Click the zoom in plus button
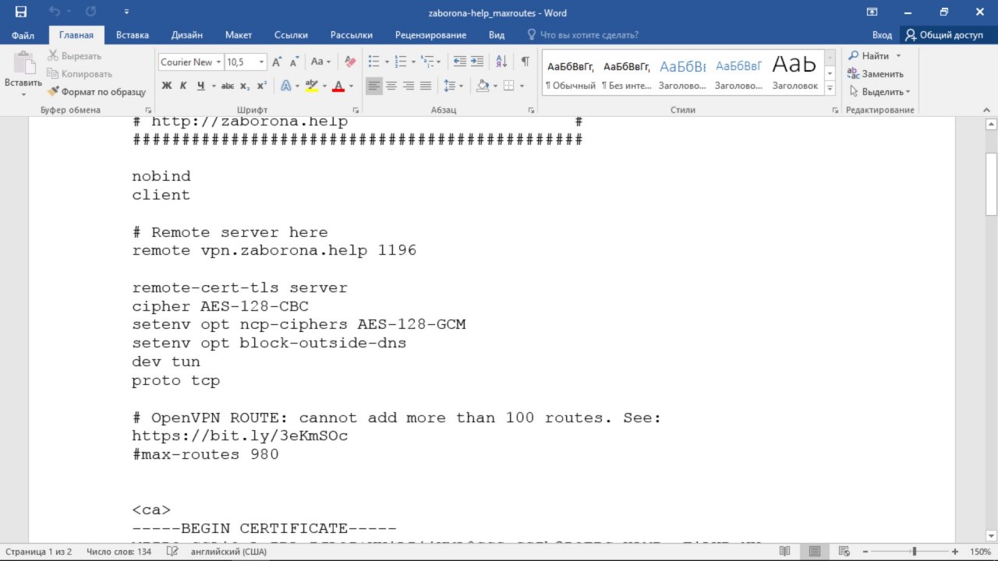998x561 pixels. tap(954, 552)
